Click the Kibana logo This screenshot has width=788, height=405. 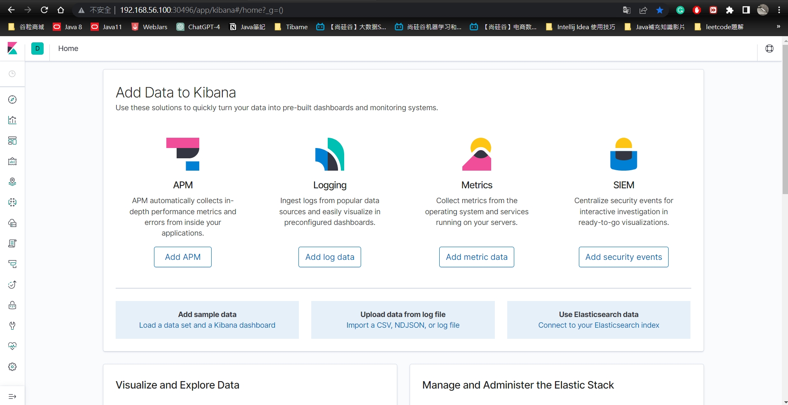tap(12, 49)
